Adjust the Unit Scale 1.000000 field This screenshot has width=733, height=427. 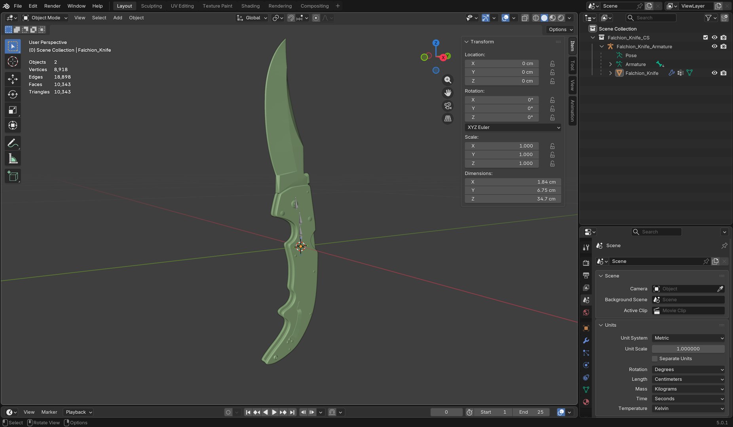click(x=688, y=349)
